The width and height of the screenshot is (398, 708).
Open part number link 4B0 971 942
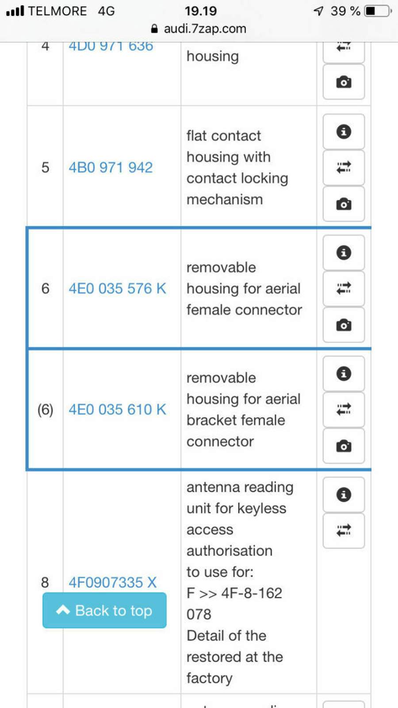tap(111, 167)
